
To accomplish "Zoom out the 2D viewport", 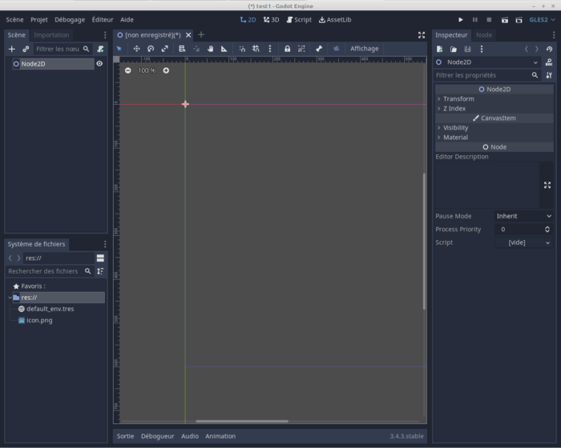I will coord(127,70).
